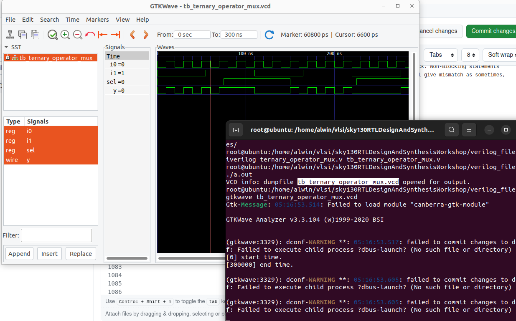Image resolution: width=516 pixels, height=321 pixels.
Task: Open the terminal's search icon
Action: click(x=451, y=130)
